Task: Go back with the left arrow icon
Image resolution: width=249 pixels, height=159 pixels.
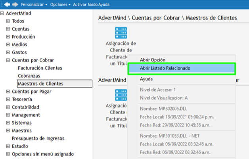Action: coord(7,4)
